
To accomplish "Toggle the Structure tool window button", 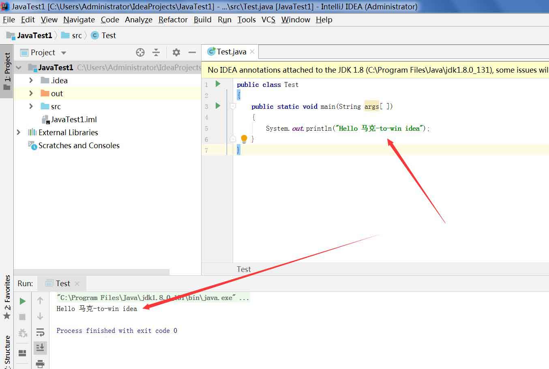I will tap(7, 351).
